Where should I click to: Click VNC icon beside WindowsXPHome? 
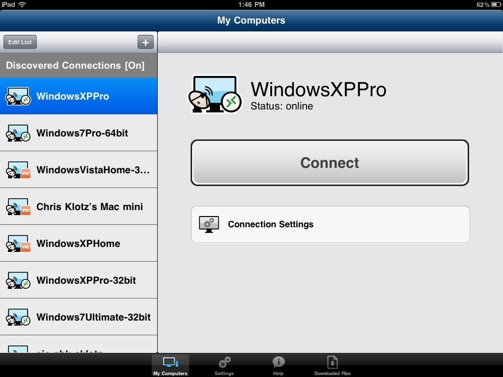tap(18, 243)
